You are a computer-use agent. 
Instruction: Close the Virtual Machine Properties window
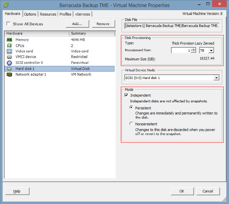(x=219, y=4)
